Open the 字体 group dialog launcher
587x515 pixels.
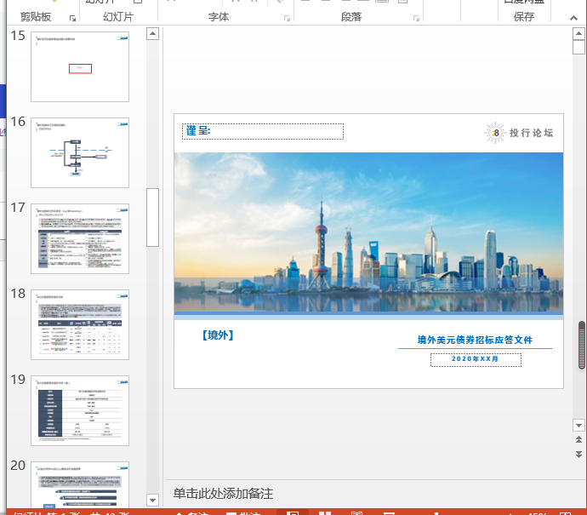(285, 18)
